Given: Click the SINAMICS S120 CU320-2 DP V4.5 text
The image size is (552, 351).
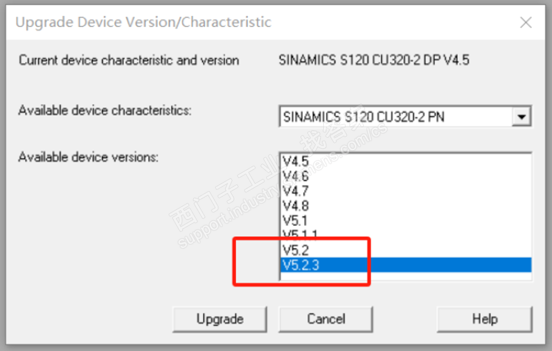Looking at the screenshot, I should coord(374,60).
